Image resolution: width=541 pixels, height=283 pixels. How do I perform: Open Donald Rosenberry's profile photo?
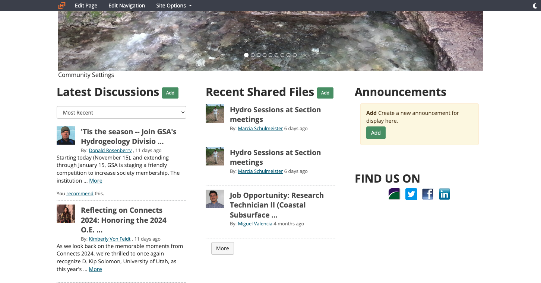[66, 135]
